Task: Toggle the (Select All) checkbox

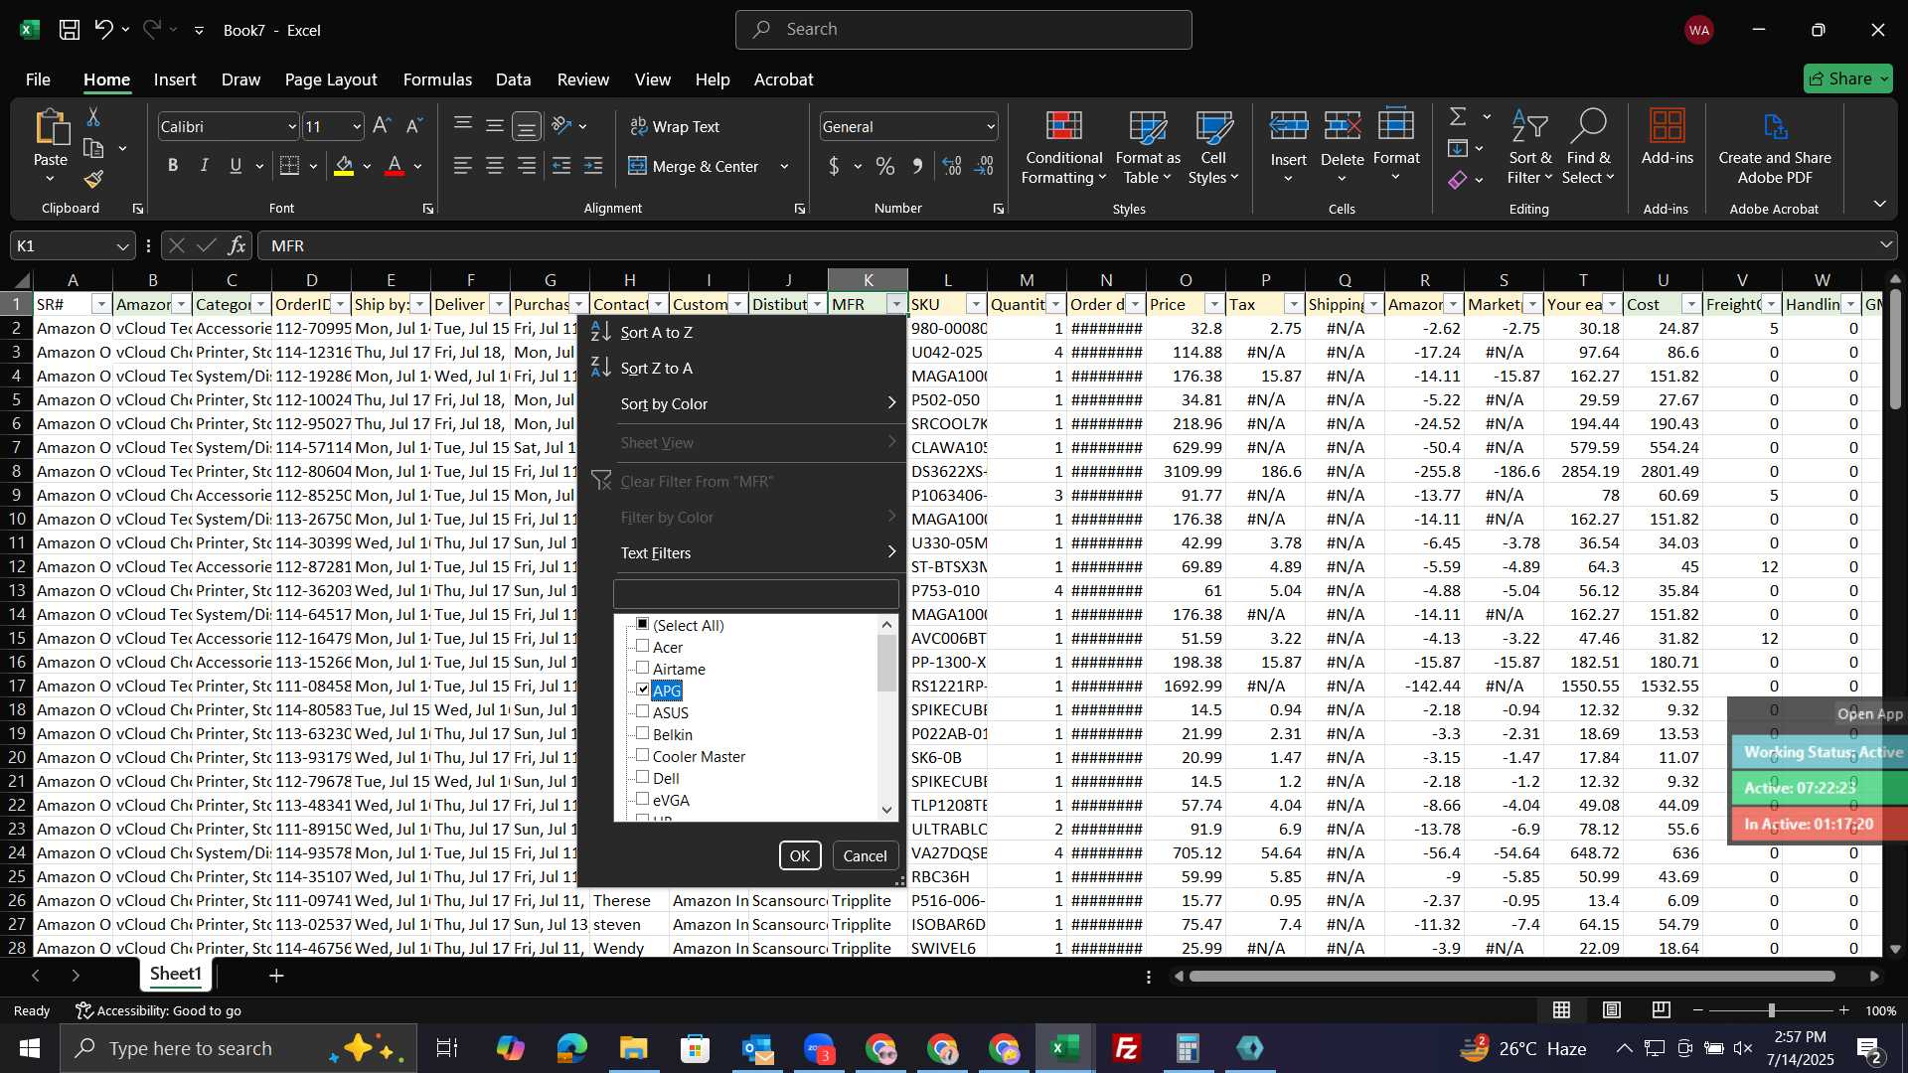Action: (x=643, y=624)
